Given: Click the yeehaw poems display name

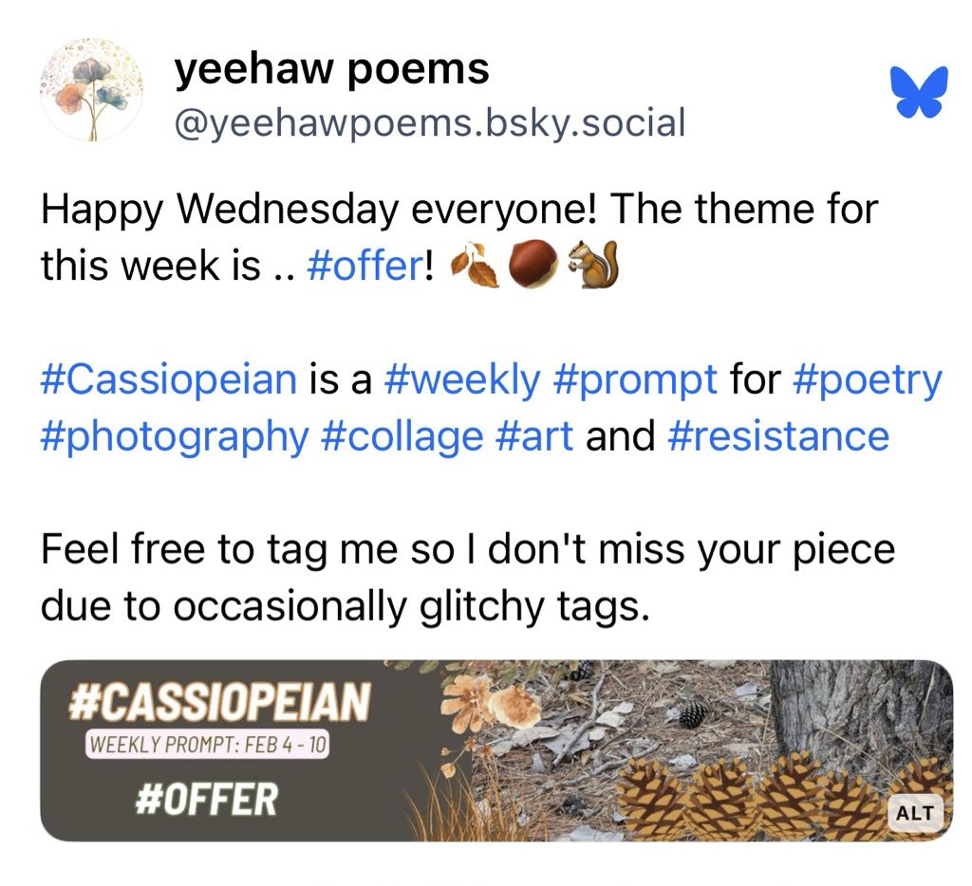Looking at the screenshot, I should 332,68.
